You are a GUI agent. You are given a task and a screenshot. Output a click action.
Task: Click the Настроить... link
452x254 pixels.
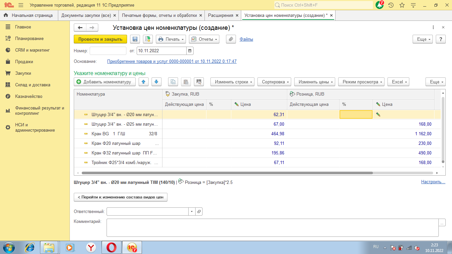[x=433, y=182]
